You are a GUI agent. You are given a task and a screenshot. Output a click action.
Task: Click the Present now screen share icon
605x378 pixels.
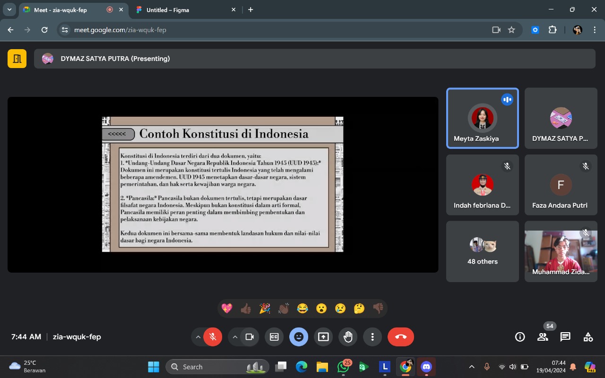[323, 337]
